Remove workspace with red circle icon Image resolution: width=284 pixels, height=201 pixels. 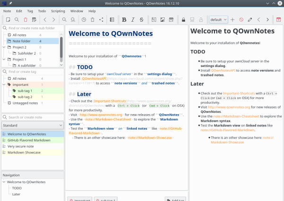click(x=241, y=19)
